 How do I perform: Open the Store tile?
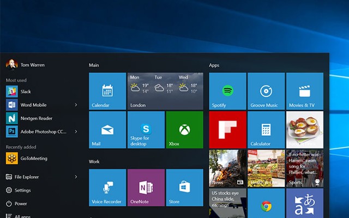pos(184,187)
